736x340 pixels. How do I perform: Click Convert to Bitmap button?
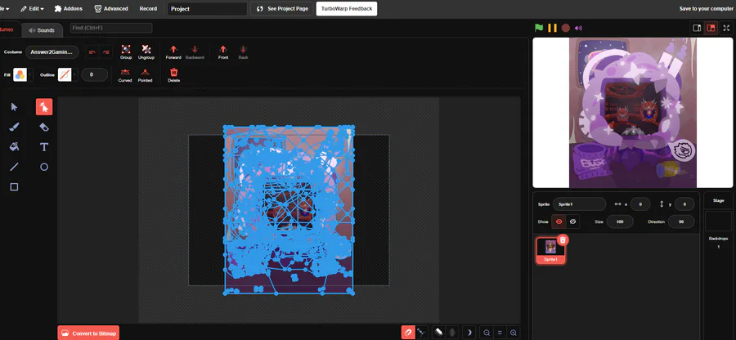pos(88,333)
